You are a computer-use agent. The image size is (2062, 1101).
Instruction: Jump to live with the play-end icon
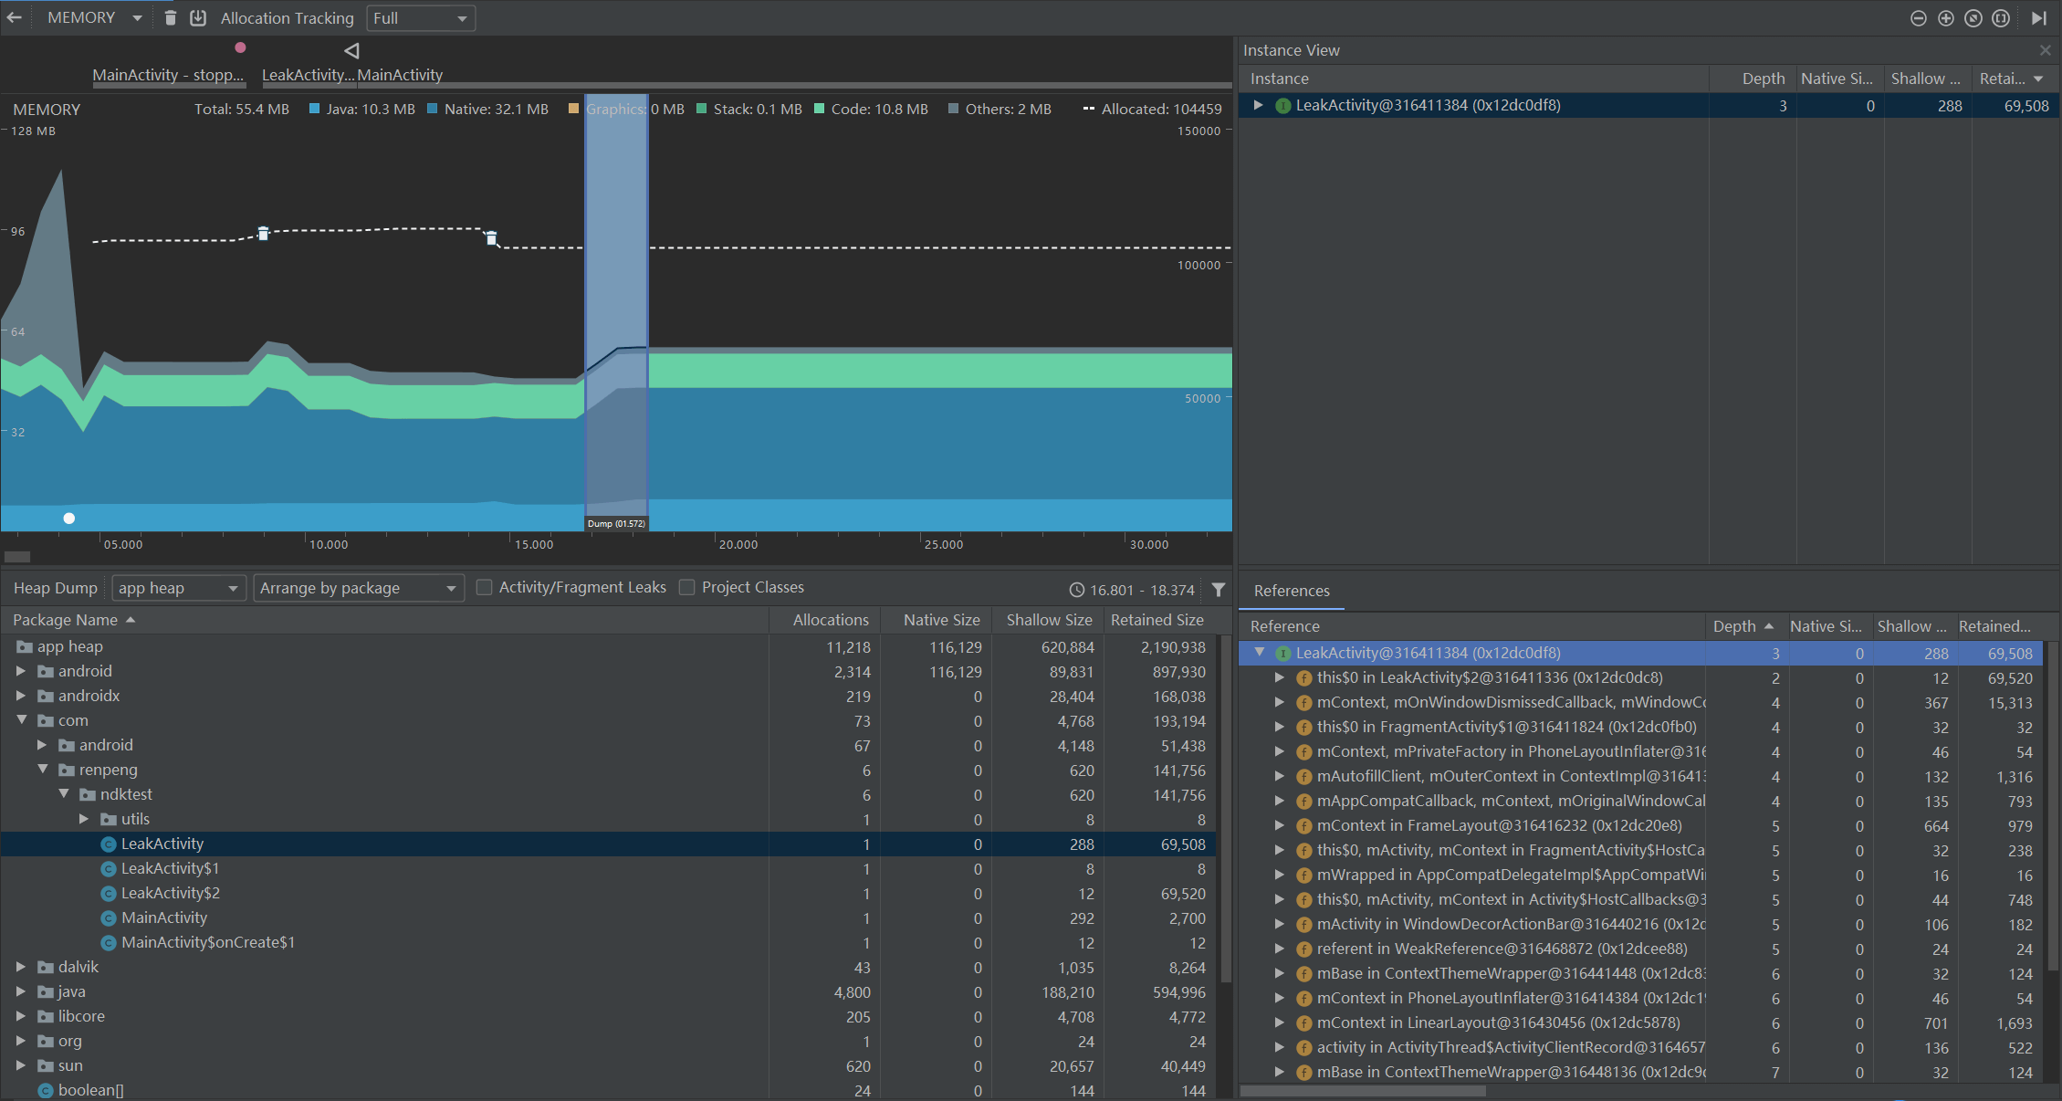(2039, 18)
